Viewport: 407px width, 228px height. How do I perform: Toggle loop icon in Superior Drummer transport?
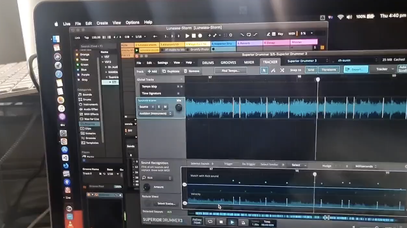(210, 222)
